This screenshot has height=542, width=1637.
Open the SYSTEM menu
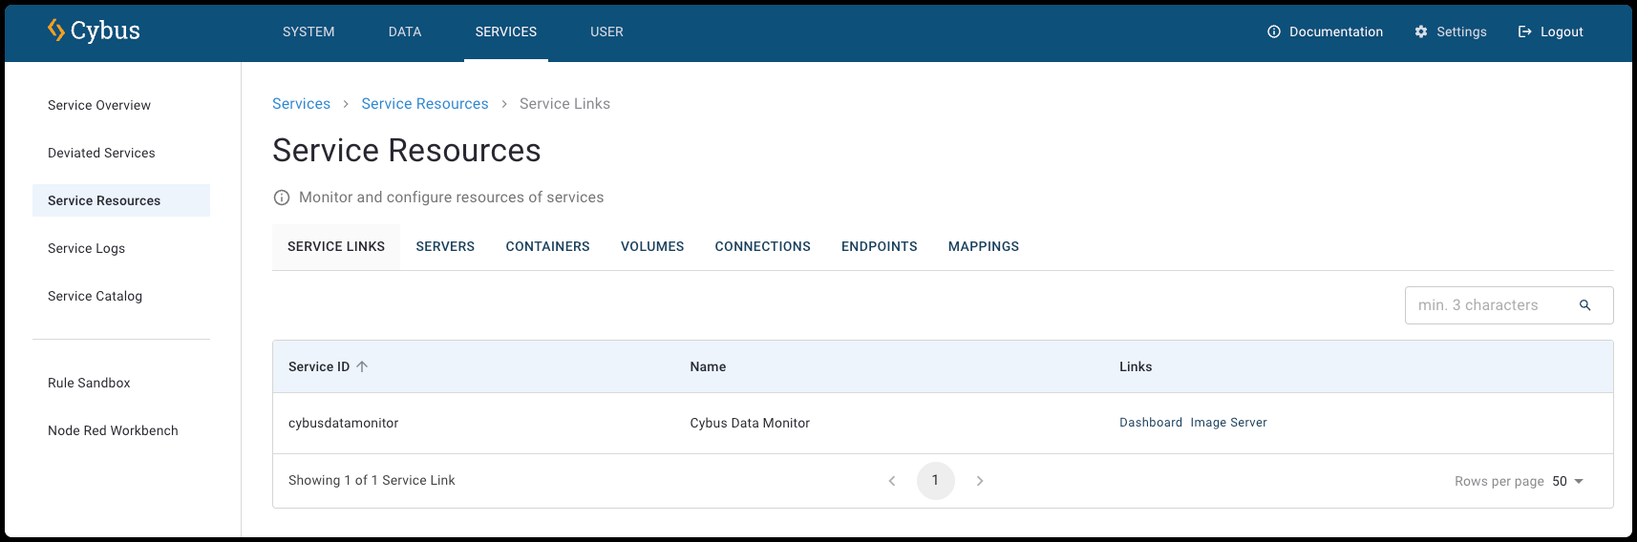pos(308,31)
